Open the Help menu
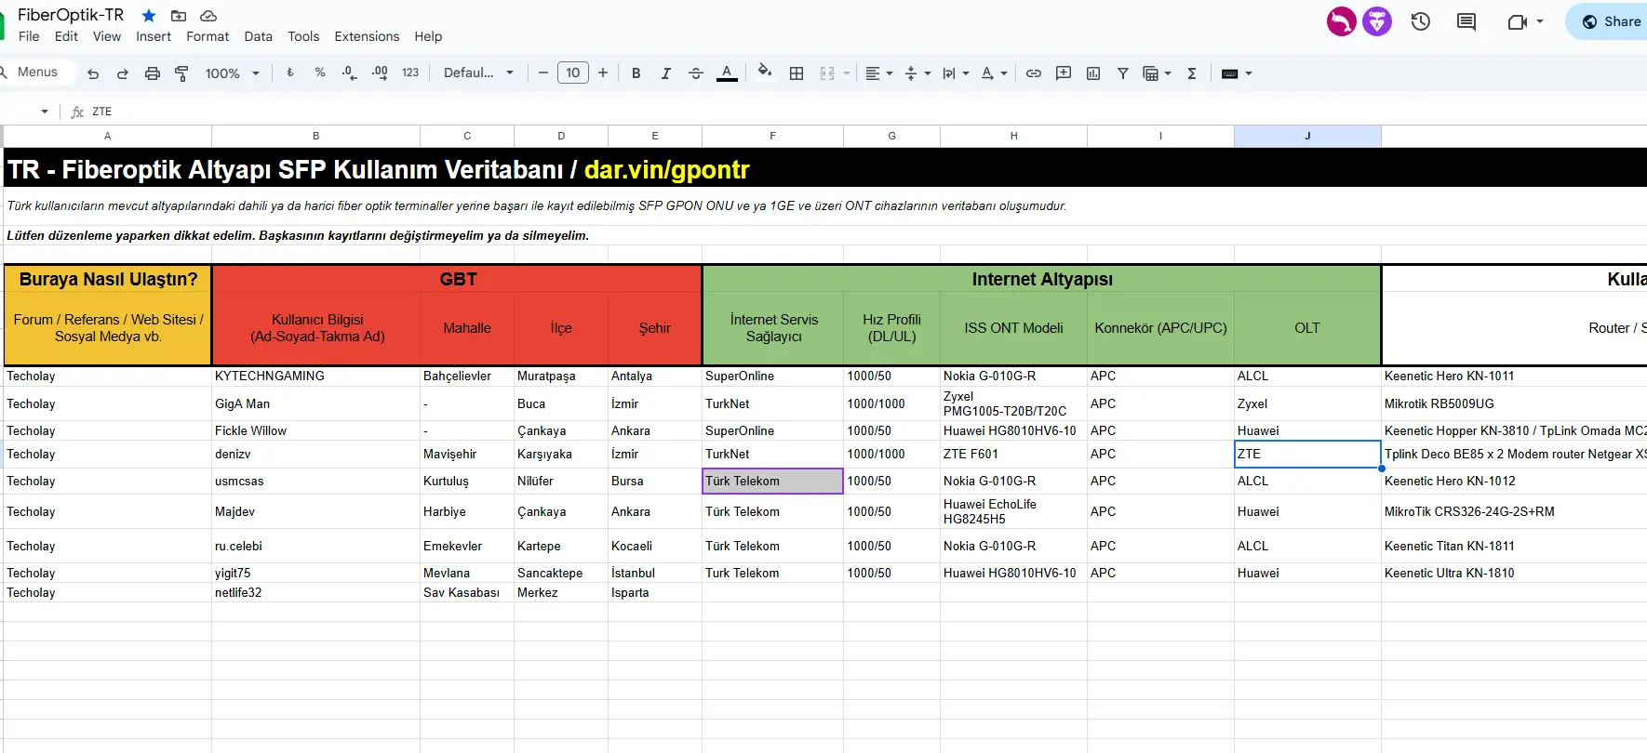Screen dimensions: 1647x753 428,36
